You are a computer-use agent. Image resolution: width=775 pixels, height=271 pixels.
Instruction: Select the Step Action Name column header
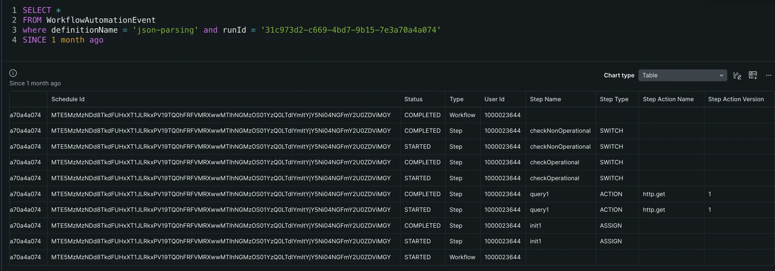coord(668,99)
